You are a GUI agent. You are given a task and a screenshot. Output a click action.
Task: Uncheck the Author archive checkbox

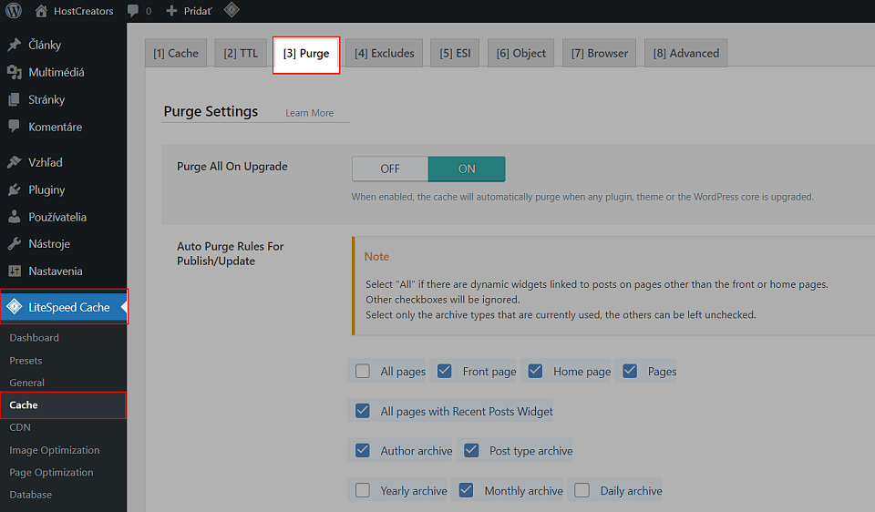click(363, 450)
